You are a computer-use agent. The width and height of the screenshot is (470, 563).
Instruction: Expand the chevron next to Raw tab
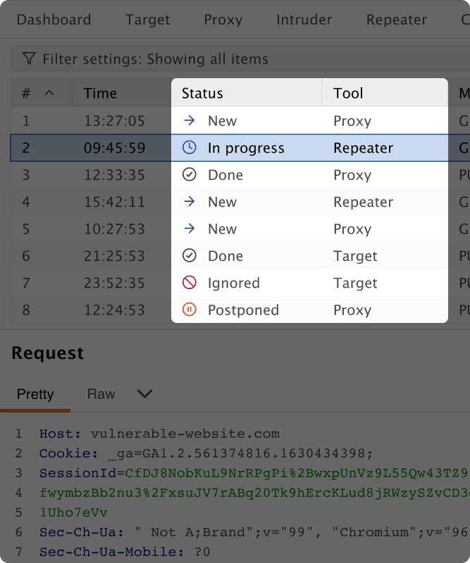click(144, 394)
